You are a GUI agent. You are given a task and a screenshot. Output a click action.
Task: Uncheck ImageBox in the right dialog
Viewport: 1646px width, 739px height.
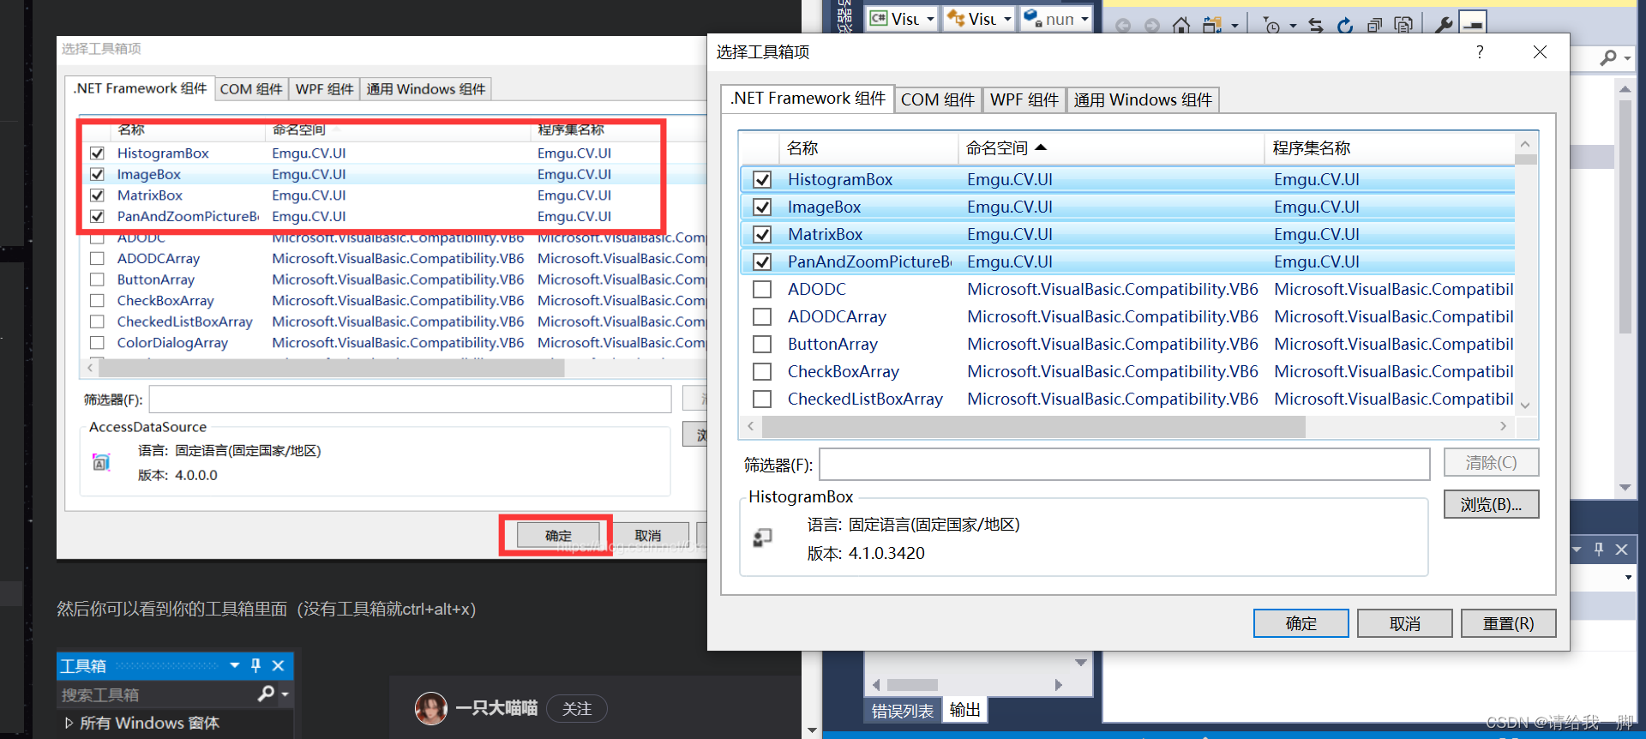tap(761, 207)
